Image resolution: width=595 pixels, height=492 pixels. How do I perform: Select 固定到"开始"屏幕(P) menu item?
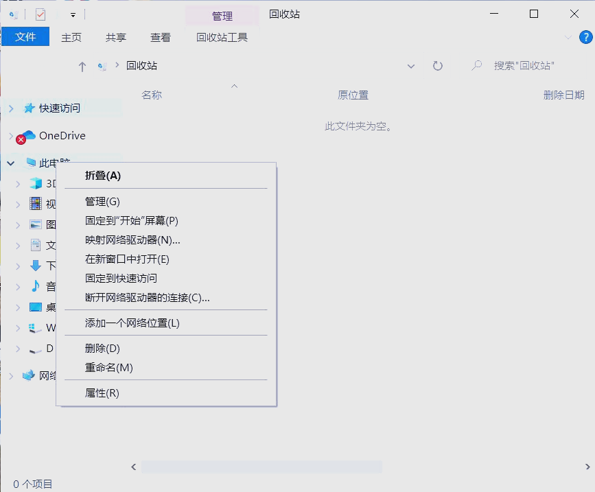pos(166,221)
